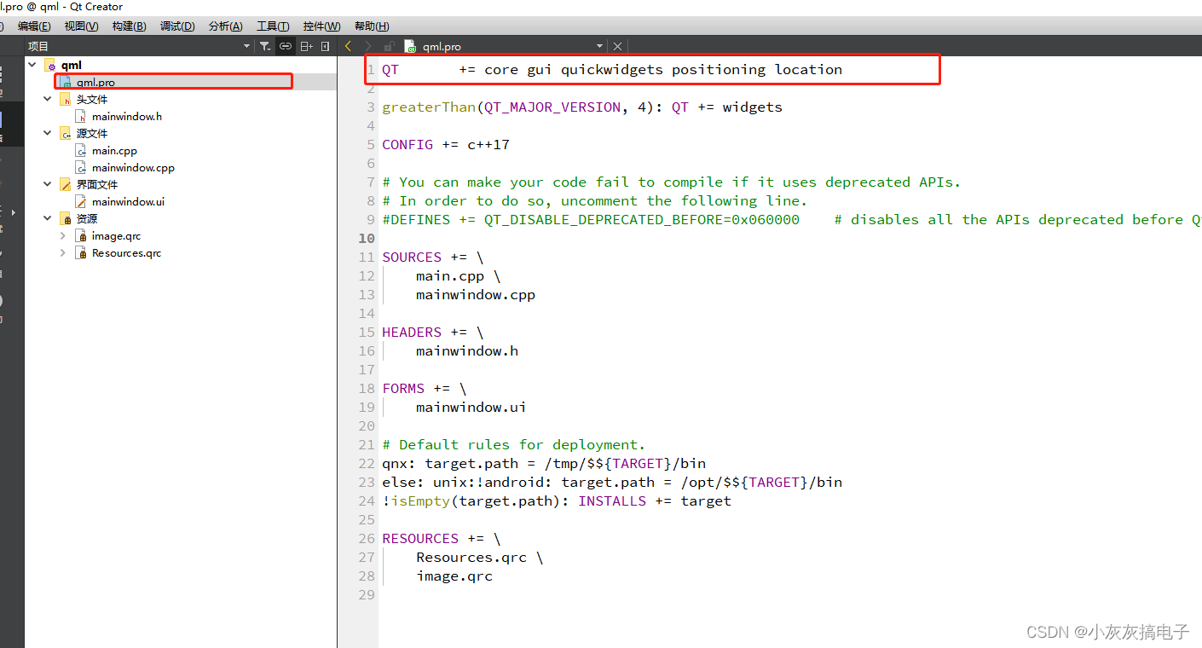The width and height of the screenshot is (1202, 648).
Task: Open the 控件(W) menu
Action: 321,26
